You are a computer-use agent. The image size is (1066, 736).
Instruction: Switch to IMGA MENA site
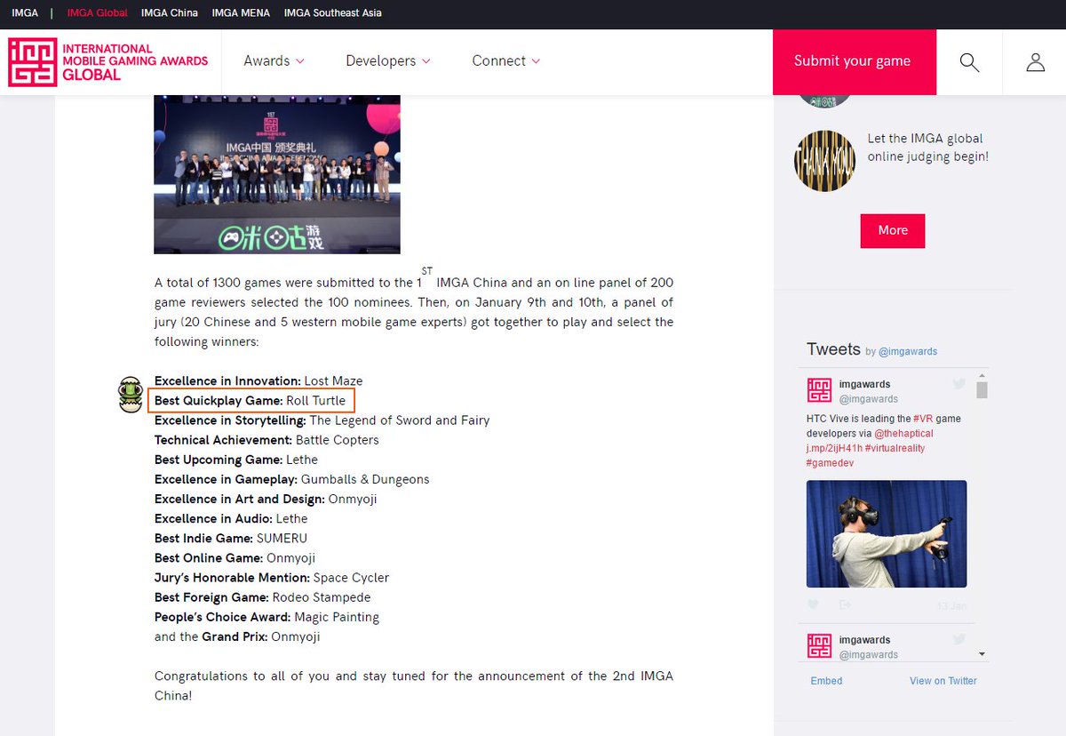[241, 13]
